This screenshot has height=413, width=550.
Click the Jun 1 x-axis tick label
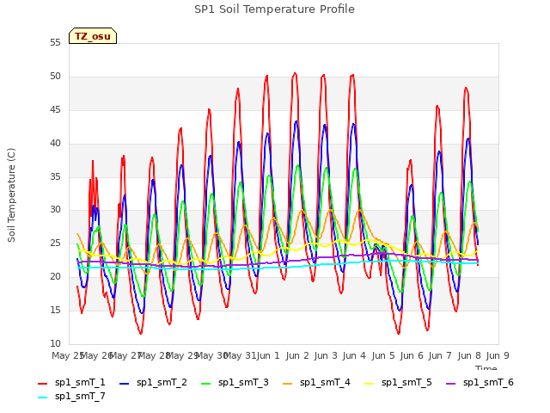point(268,355)
